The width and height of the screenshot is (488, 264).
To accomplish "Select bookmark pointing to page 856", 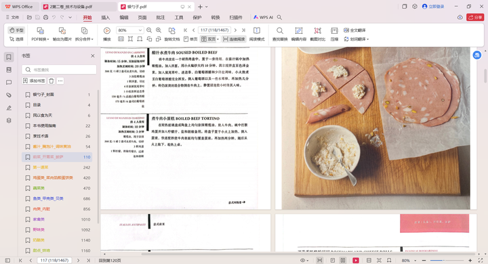I will pos(58,209).
